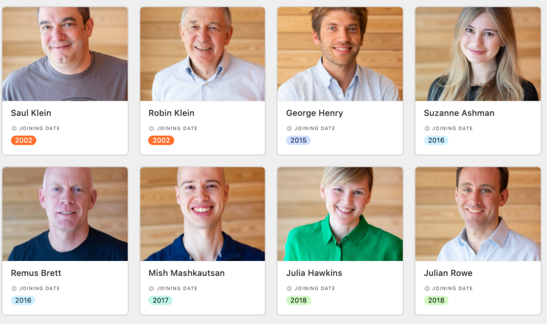Click the 2016 tag under Suzanne Ashman

[436, 141]
